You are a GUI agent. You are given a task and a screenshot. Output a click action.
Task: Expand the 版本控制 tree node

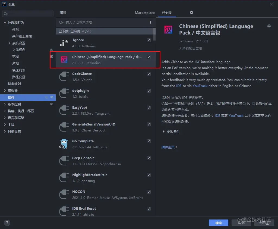[x=5, y=104]
